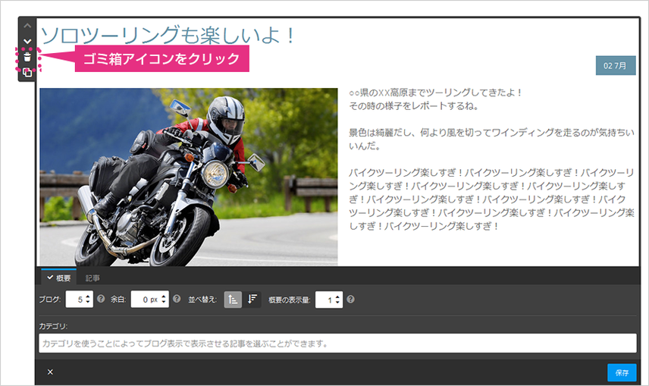Increase the 余白 value

click(164, 296)
